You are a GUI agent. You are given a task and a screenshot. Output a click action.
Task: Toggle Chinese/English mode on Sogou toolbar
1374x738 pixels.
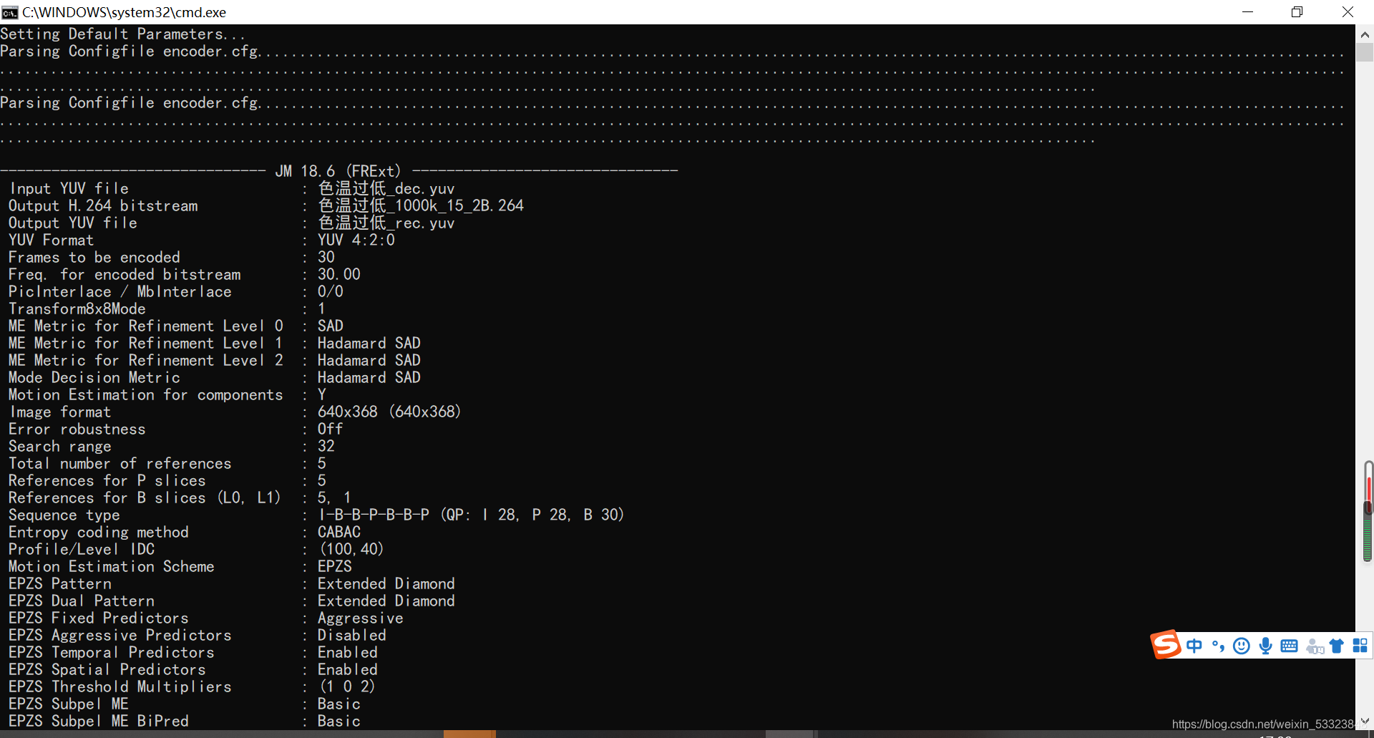tap(1194, 646)
